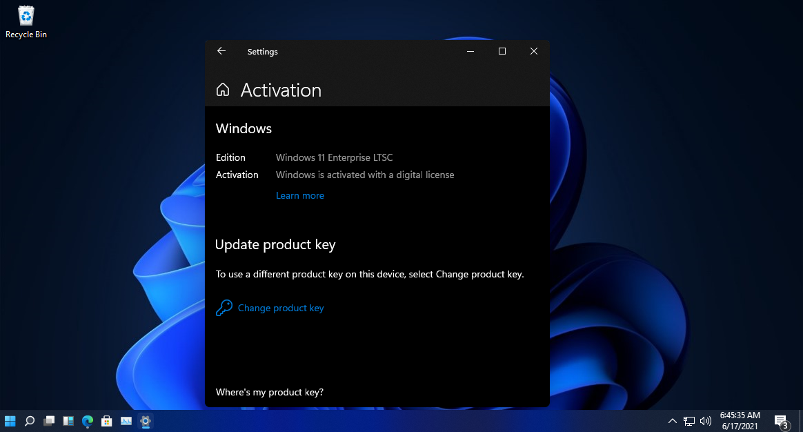Launch Microsoft Edge from the taskbar

pyautogui.click(x=88, y=421)
